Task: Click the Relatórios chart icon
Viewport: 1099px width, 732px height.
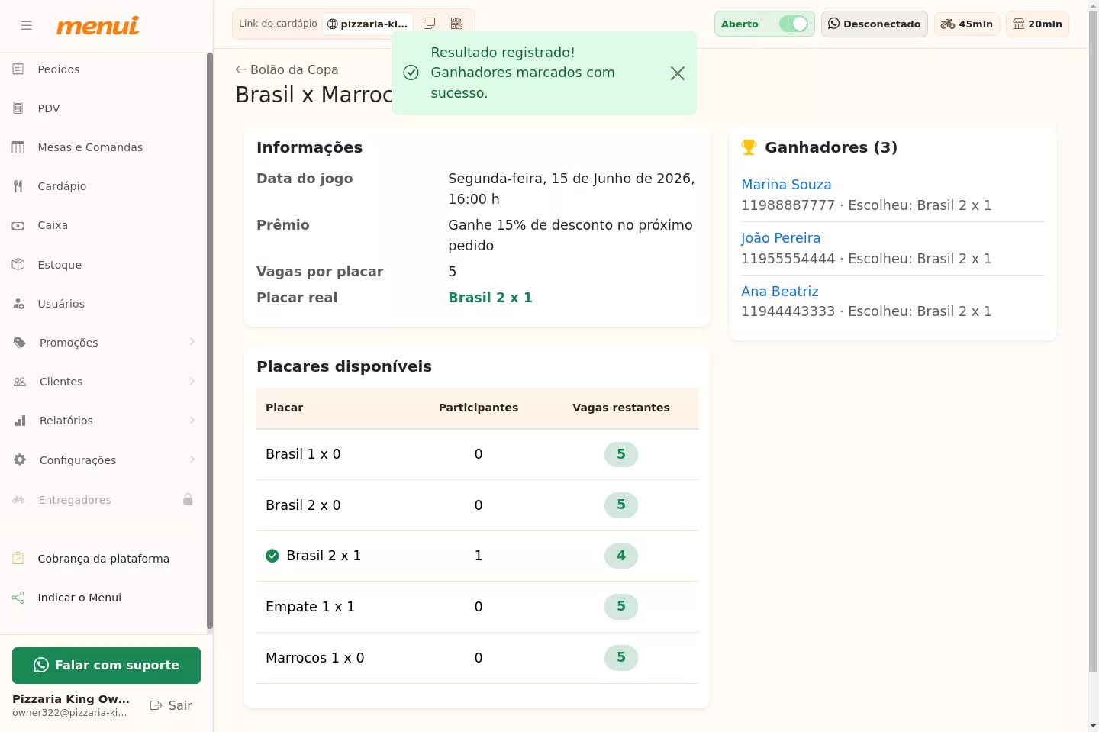Action: [20, 421]
